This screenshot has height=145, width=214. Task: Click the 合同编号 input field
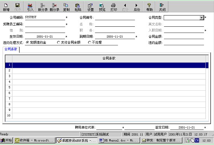click(115, 18)
